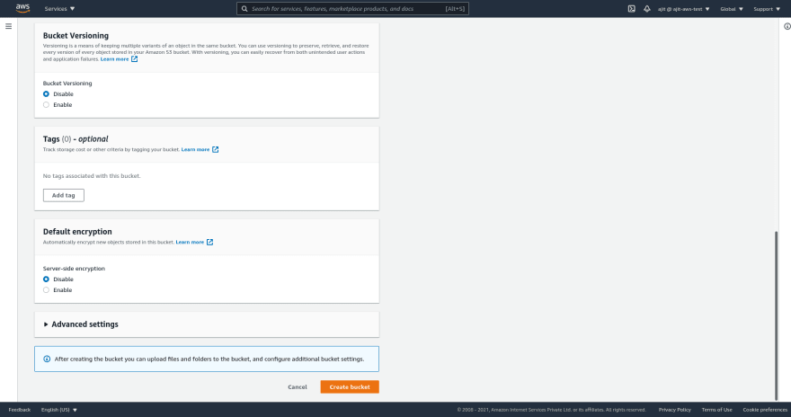Select Enable for Bucket Versioning
The image size is (791, 417).
pos(46,105)
